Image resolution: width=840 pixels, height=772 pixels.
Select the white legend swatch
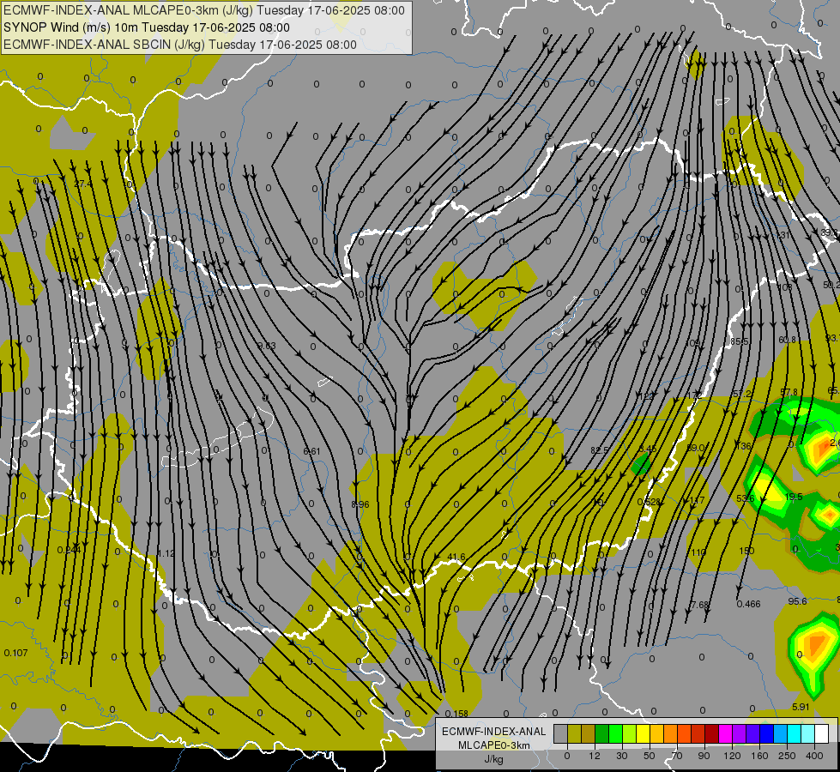click(822, 733)
